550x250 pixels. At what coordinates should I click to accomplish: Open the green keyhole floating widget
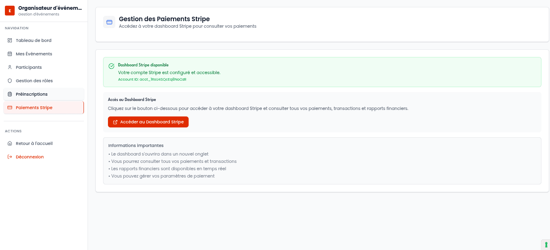(546, 245)
